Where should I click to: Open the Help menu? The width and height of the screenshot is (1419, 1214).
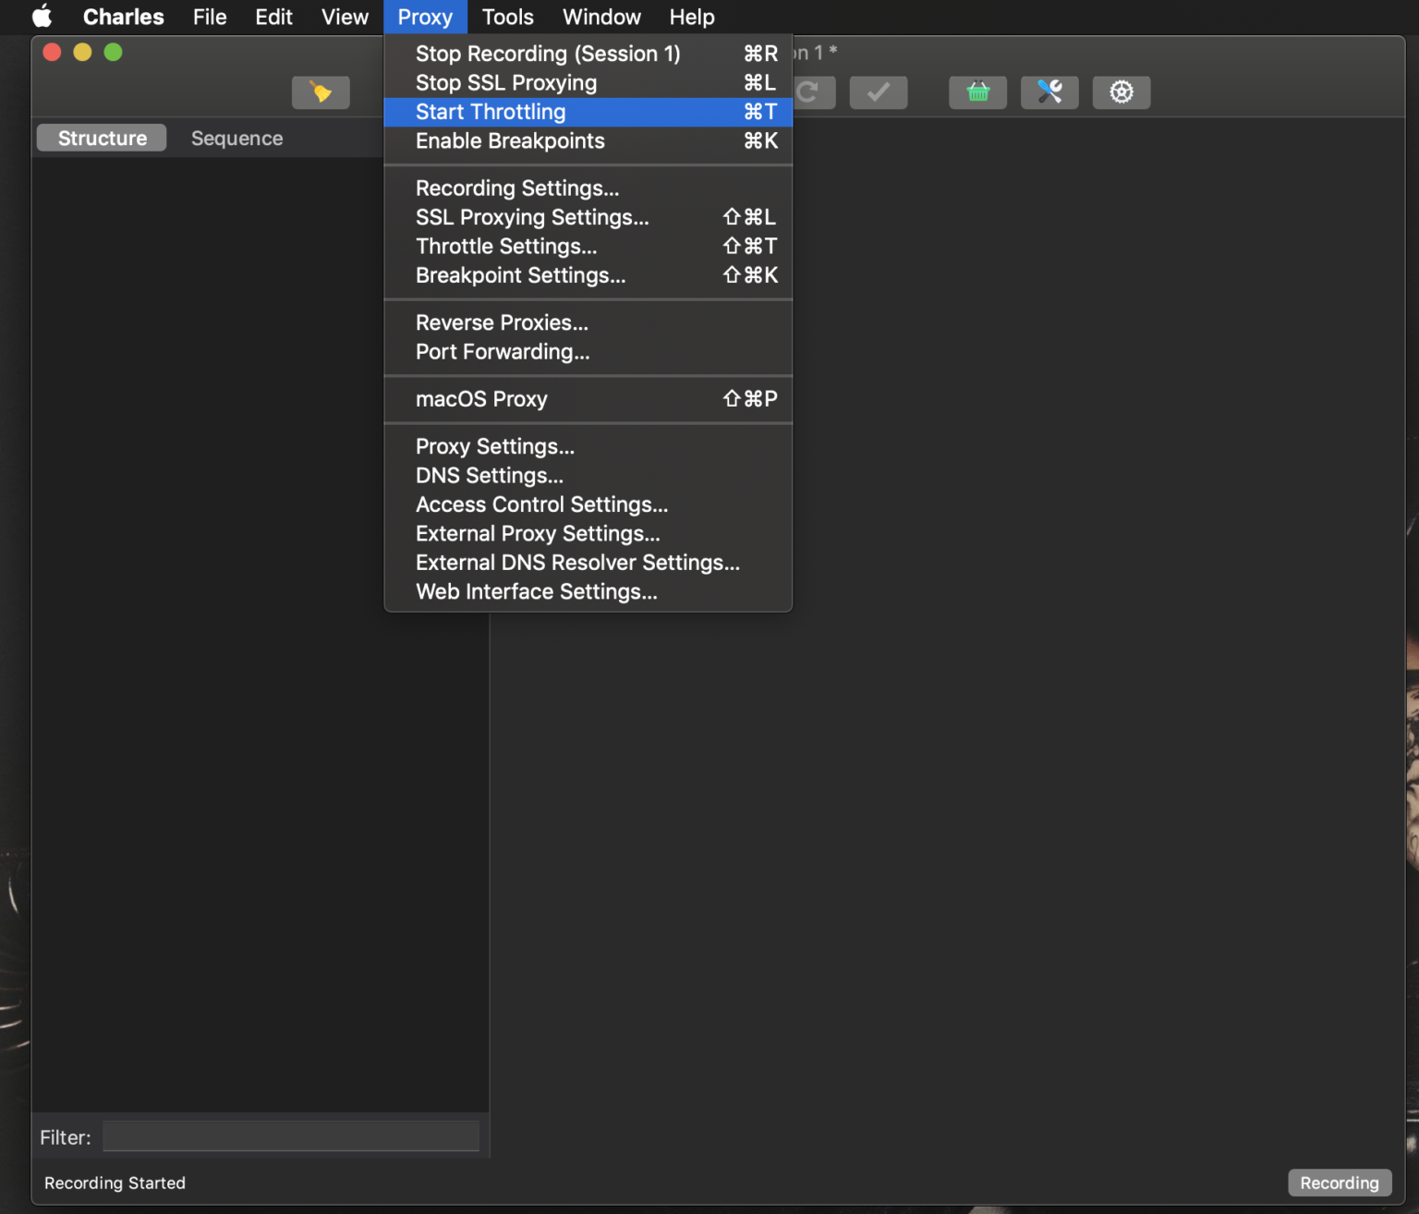tap(691, 17)
